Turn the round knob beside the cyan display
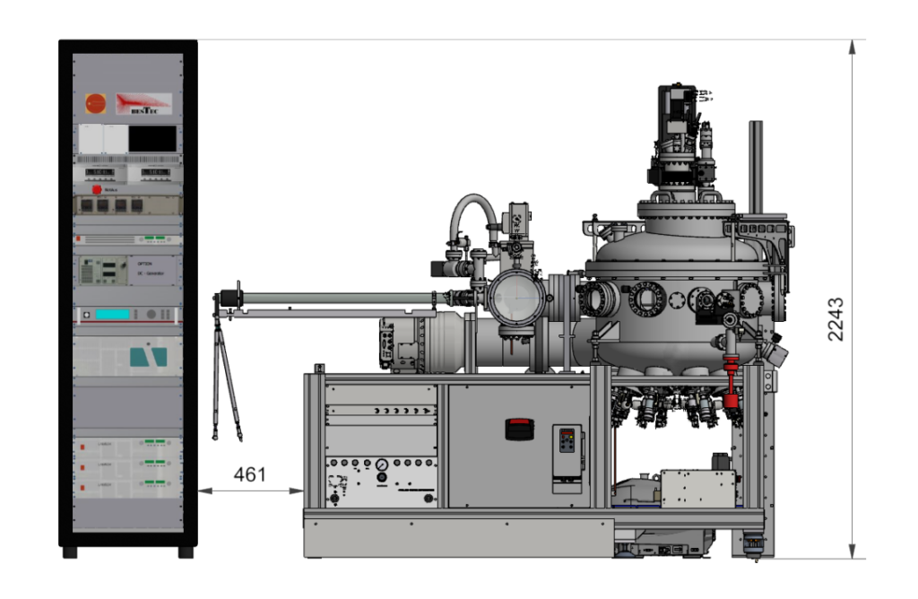 pyautogui.click(x=152, y=315)
